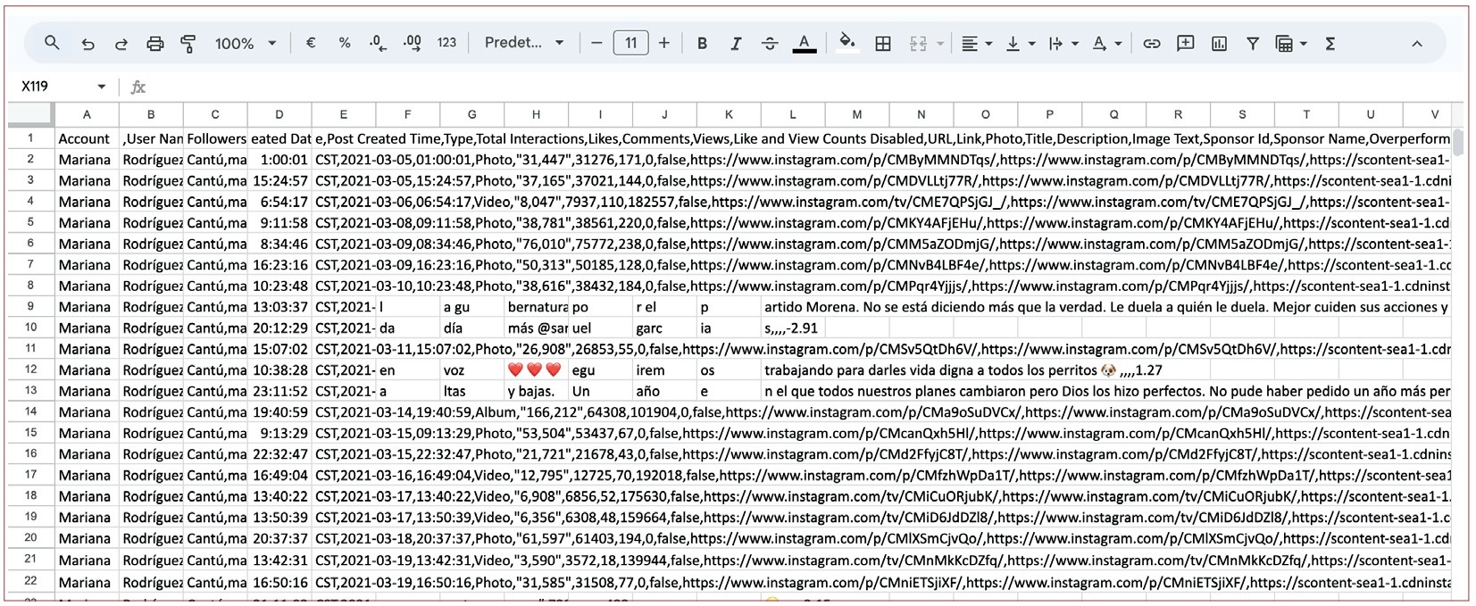
Task: Activate the paint format tool
Action: (188, 43)
